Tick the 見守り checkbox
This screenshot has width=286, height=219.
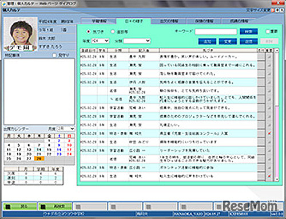pos(54,55)
